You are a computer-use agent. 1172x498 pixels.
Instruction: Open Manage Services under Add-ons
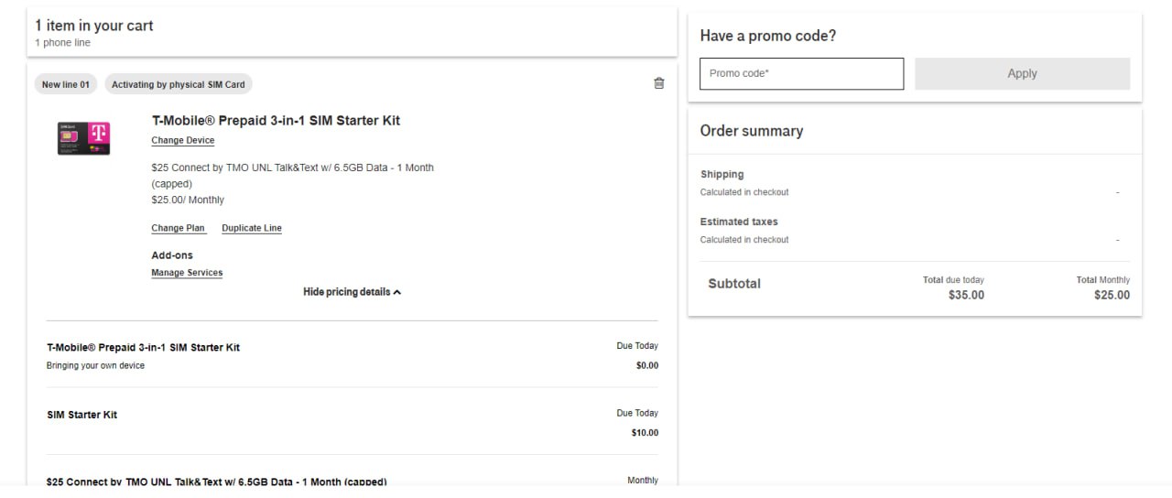click(187, 273)
